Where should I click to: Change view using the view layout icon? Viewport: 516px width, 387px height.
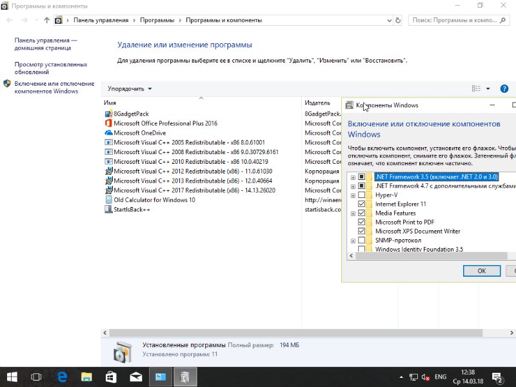476,88
